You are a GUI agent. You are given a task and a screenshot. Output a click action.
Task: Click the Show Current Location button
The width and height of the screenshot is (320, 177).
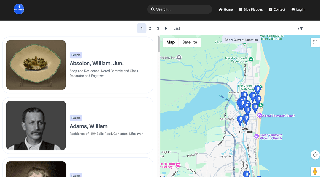(x=241, y=40)
